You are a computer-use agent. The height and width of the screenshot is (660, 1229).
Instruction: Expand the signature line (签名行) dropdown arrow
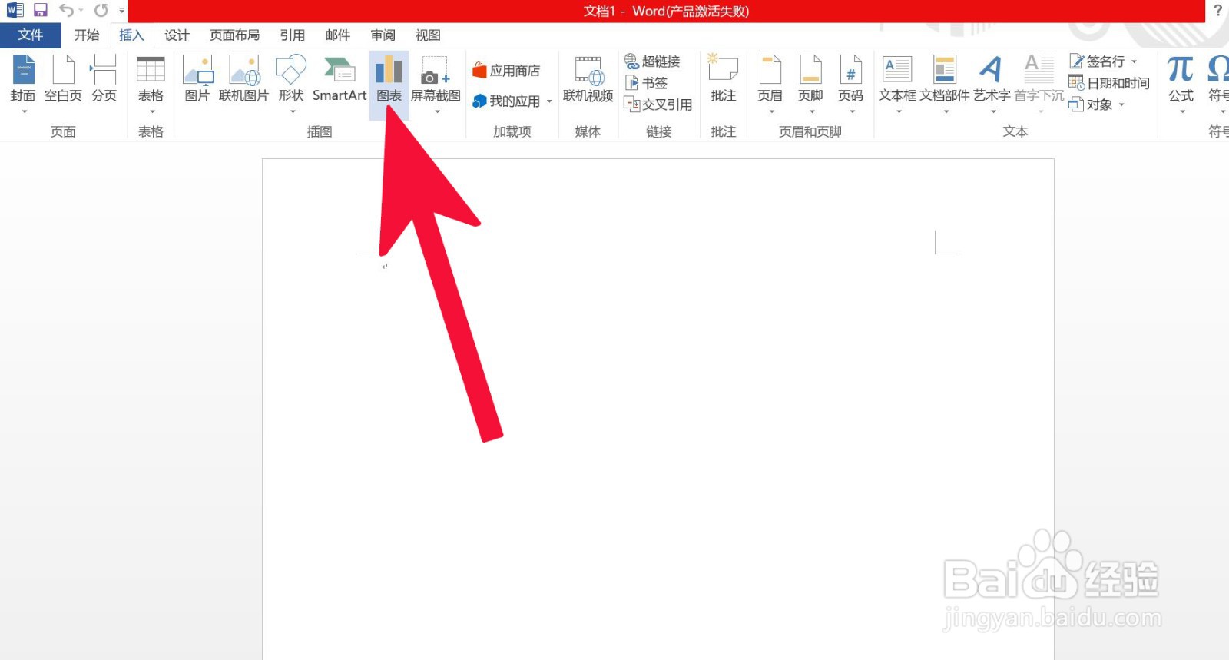tap(1134, 61)
